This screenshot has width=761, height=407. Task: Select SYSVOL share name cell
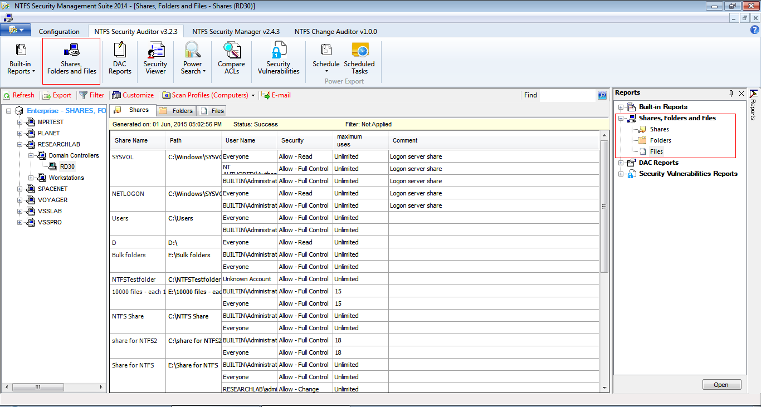[x=138, y=169]
